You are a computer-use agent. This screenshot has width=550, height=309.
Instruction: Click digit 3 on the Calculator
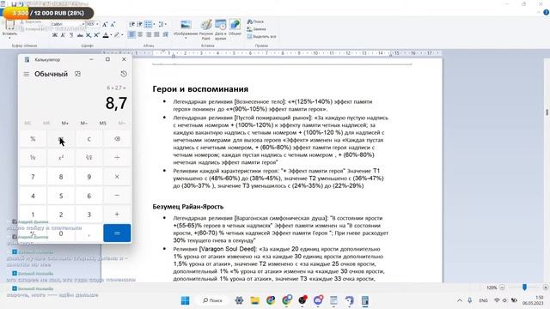(x=89, y=214)
